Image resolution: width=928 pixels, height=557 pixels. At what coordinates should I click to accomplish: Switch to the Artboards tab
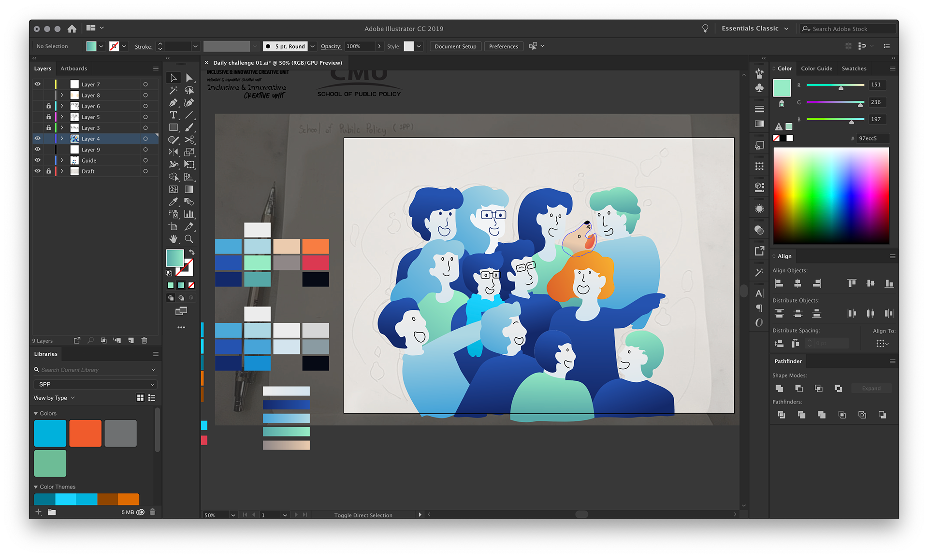73,69
